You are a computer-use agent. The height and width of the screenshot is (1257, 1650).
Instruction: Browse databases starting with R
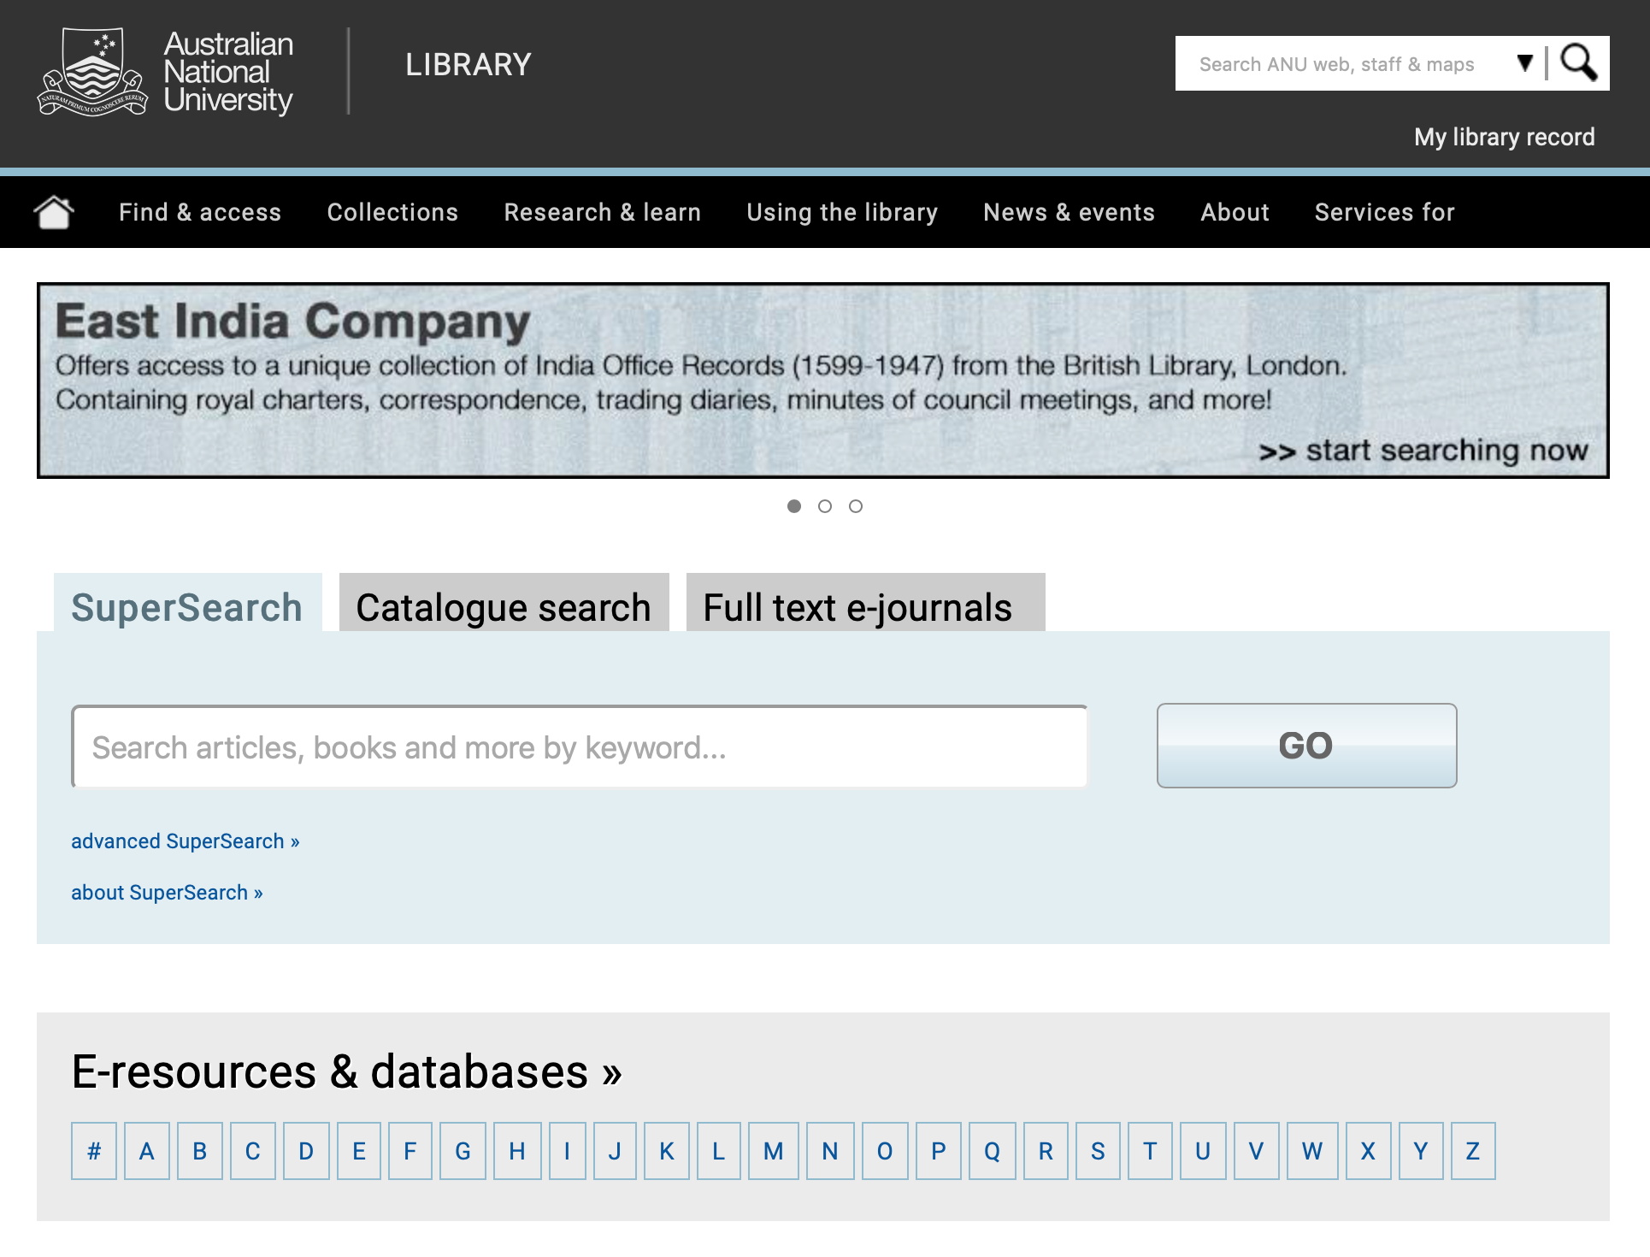tap(1046, 1151)
